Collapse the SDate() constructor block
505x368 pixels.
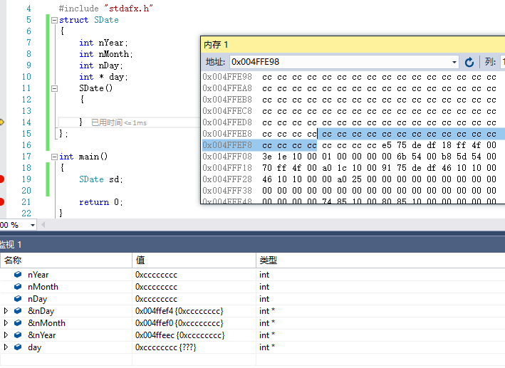click(54, 88)
